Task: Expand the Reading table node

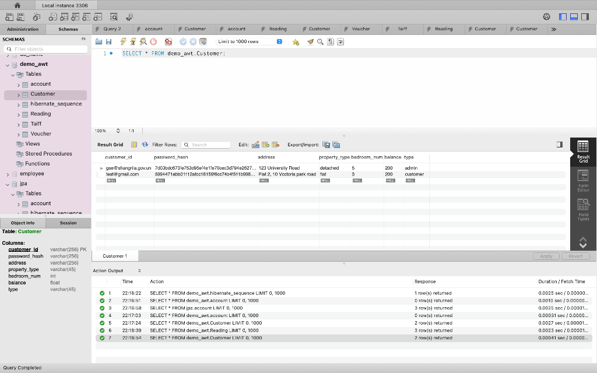Action: (x=18, y=114)
